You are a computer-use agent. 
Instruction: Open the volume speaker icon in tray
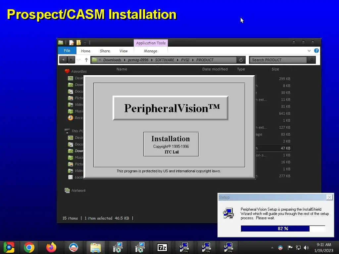[306, 247]
